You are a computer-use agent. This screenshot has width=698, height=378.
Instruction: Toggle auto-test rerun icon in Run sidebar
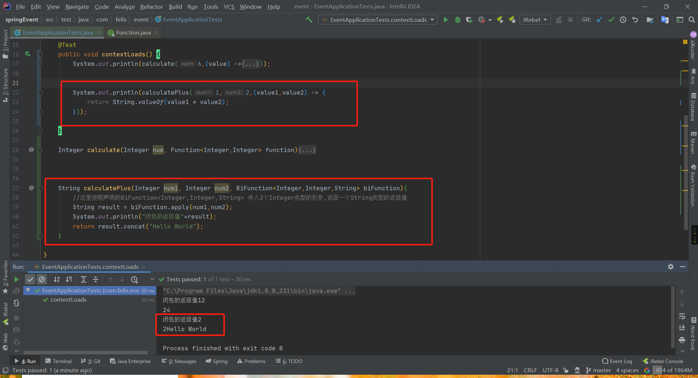[x=16, y=303]
